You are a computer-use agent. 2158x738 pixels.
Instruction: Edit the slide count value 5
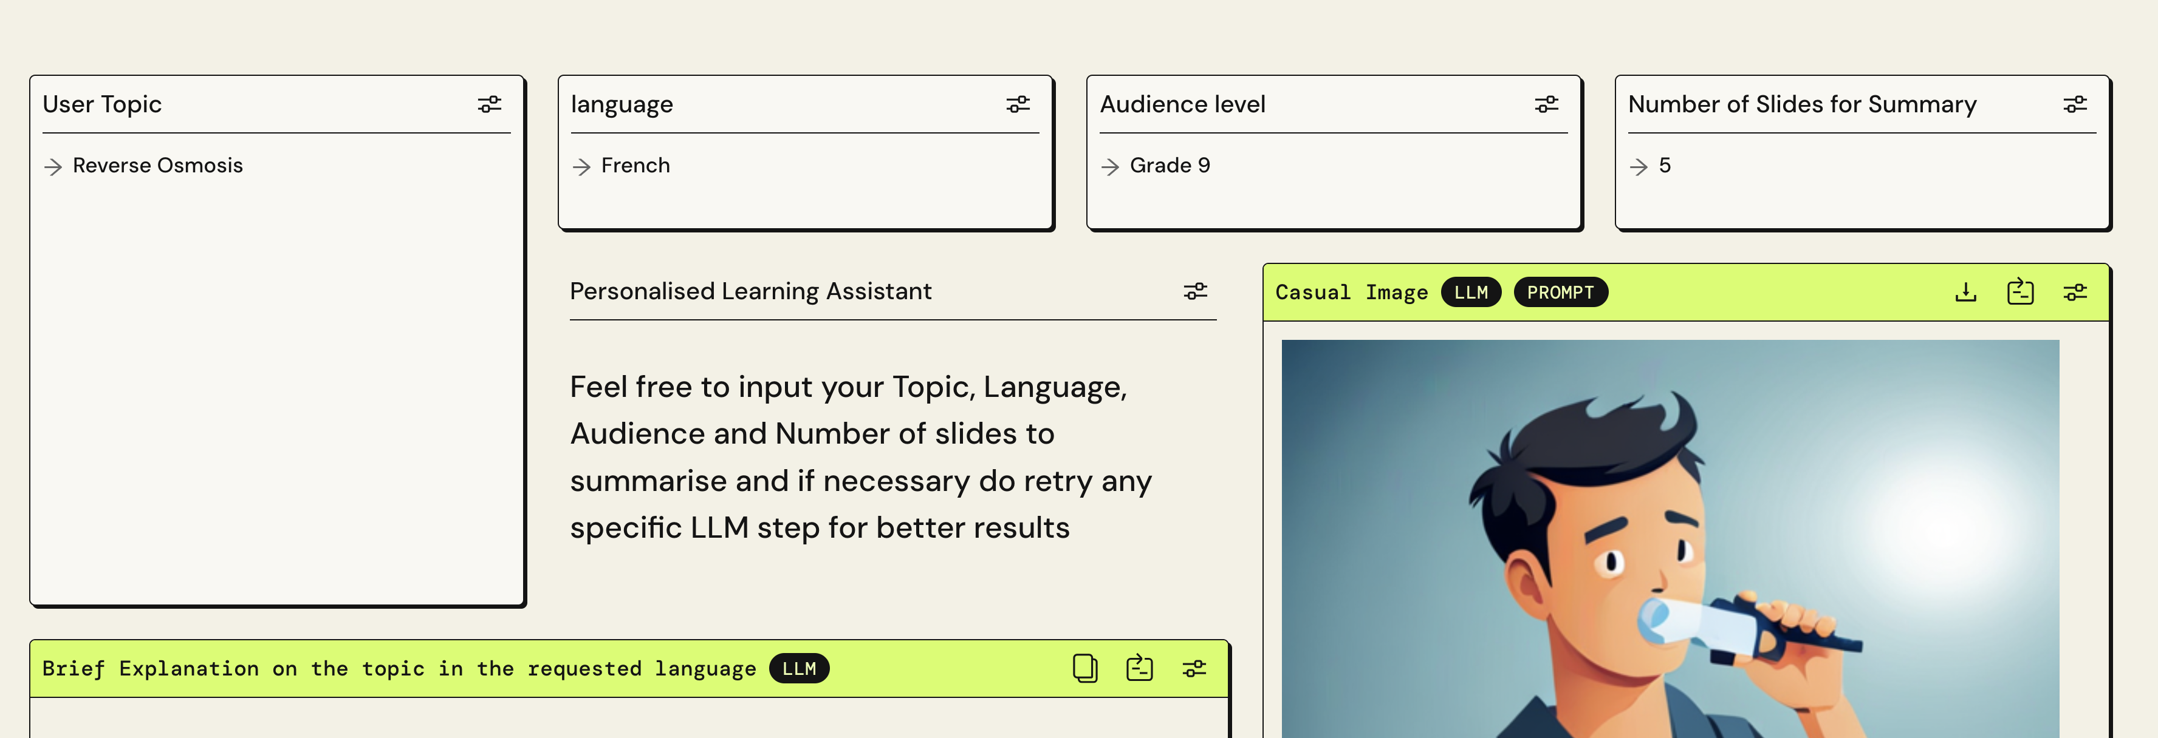(x=1665, y=166)
